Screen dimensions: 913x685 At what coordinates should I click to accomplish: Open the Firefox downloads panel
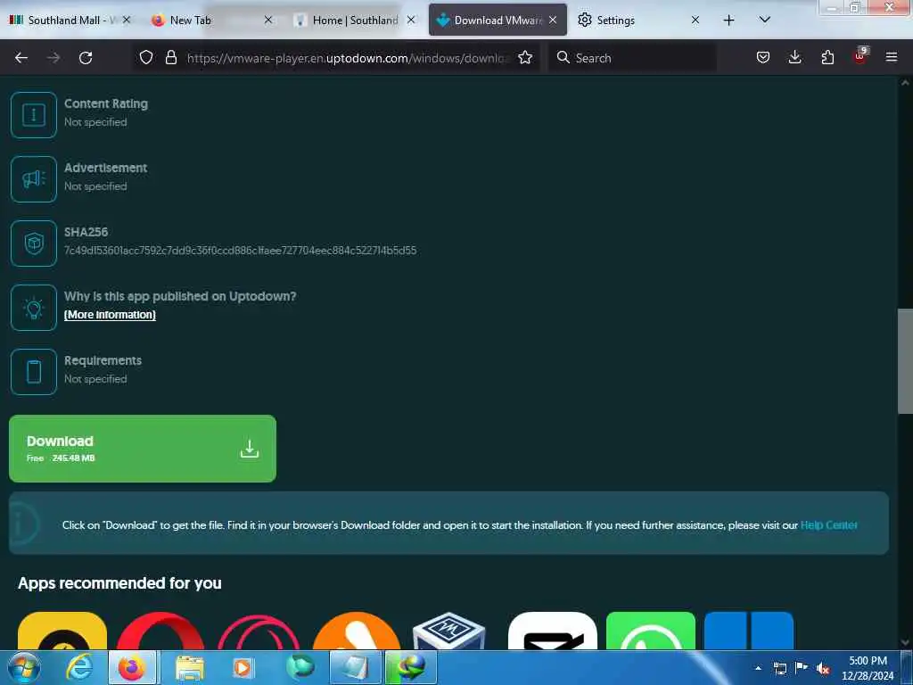point(794,57)
